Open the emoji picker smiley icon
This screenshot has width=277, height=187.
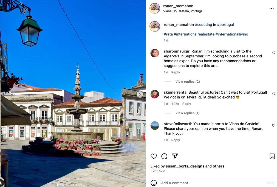(x=154, y=183)
